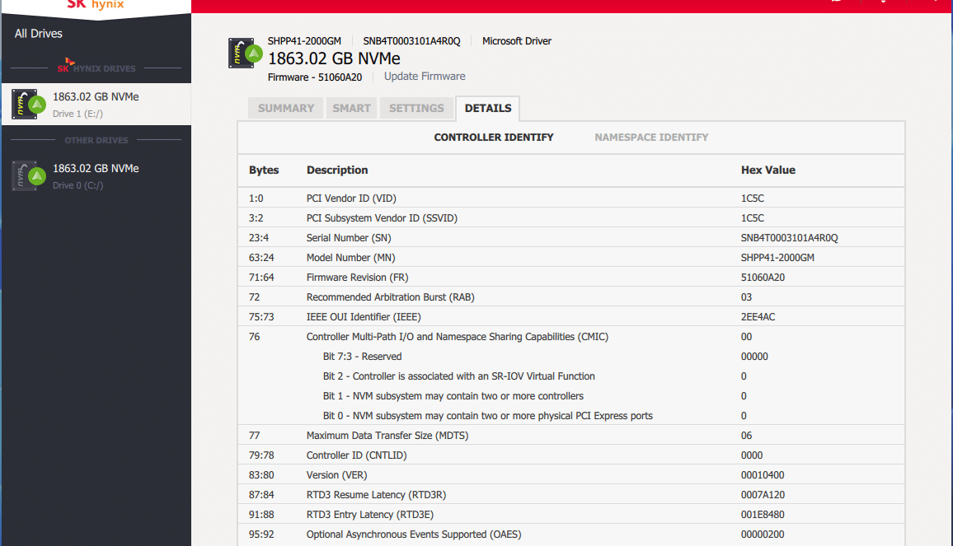Click the drive icon beside the SHPP41-2000GM header
Image resolution: width=953 pixels, height=546 pixels.
245,54
